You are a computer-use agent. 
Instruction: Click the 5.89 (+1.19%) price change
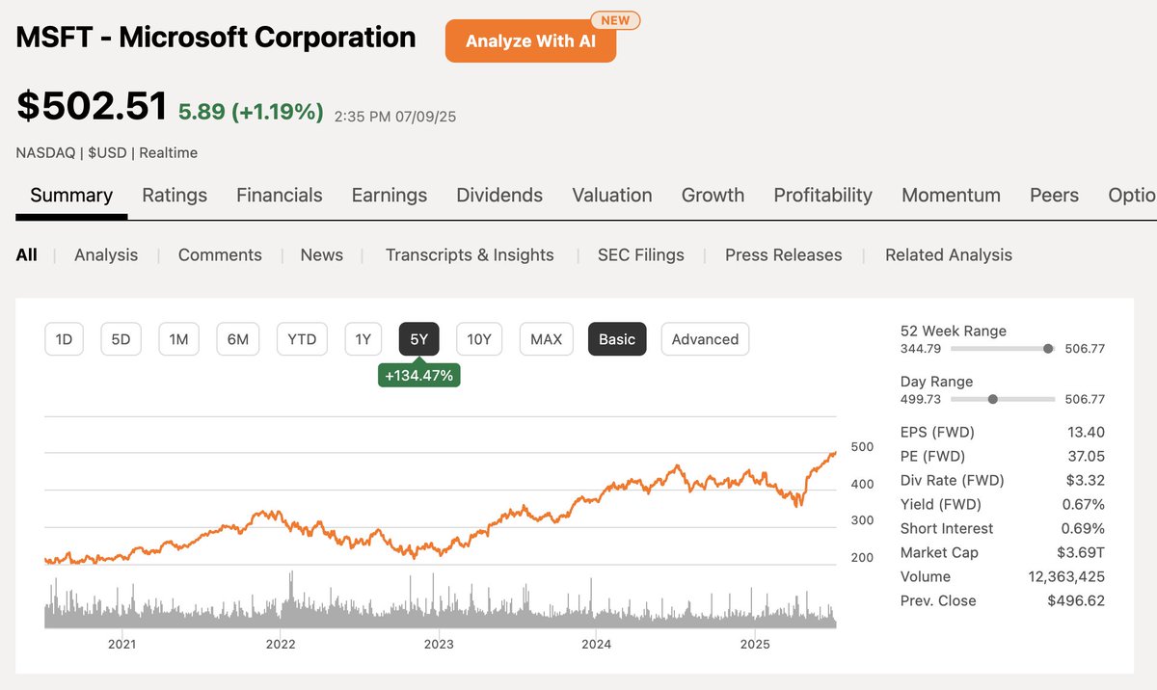point(251,112)
